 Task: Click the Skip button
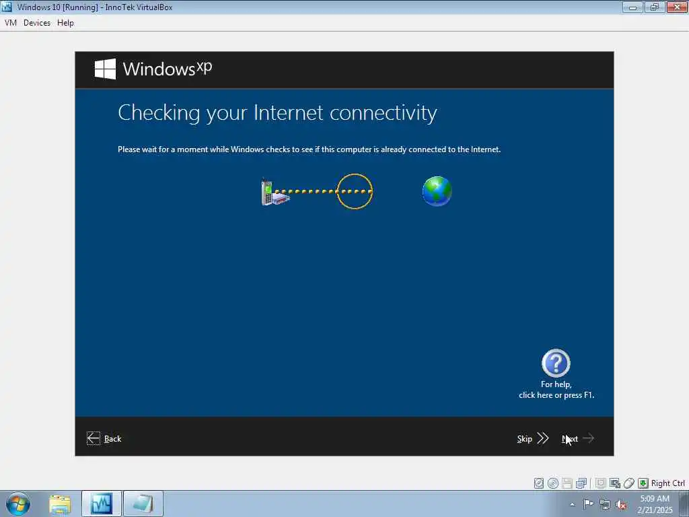[533, 438]
